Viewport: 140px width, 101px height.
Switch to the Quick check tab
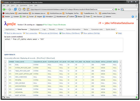pyautogui.click(x=111, y=29)
